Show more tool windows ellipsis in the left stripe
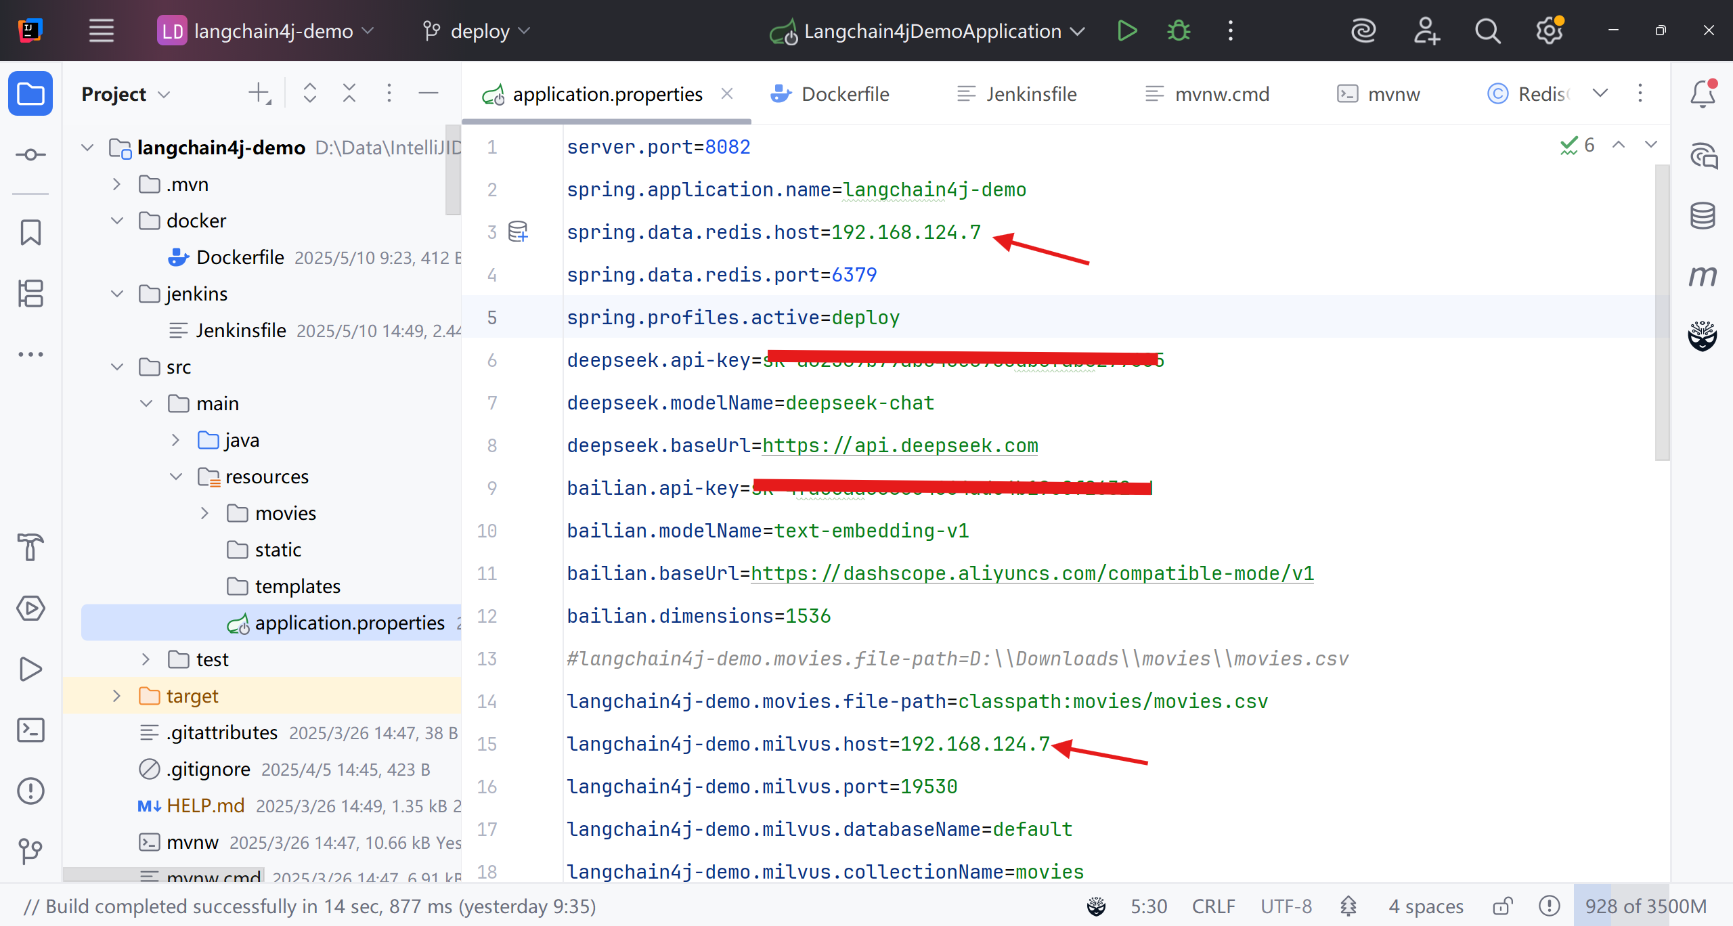The image size is (1733, 926). pyautogui.click(x=30, y=354)
